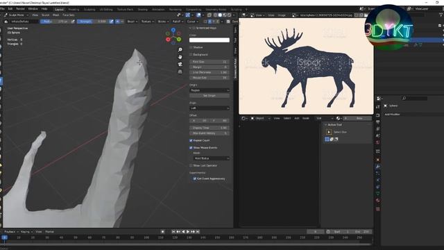The width and height of the screenshot is (444, 250).
Task: Open the Render properties tab
Action: point(377,115)
